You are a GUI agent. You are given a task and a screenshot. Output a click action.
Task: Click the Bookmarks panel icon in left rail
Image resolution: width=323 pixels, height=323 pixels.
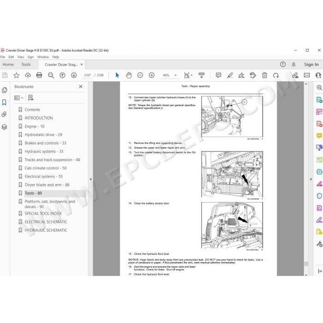[4, 102]
